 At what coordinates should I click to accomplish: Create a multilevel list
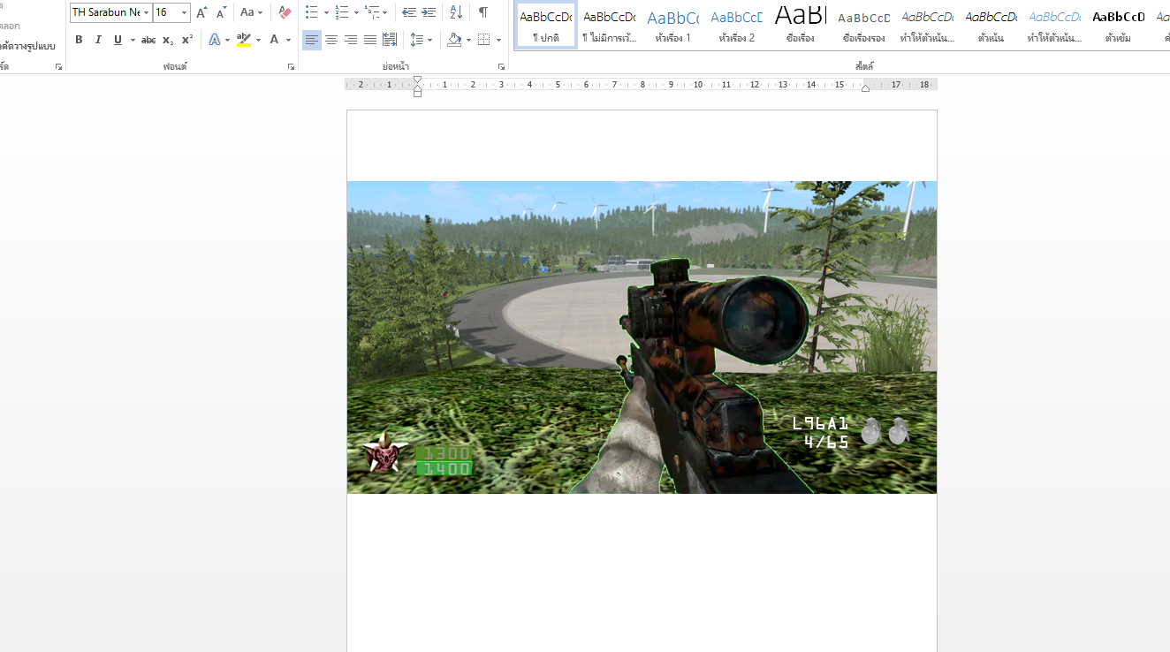(372, 12)
